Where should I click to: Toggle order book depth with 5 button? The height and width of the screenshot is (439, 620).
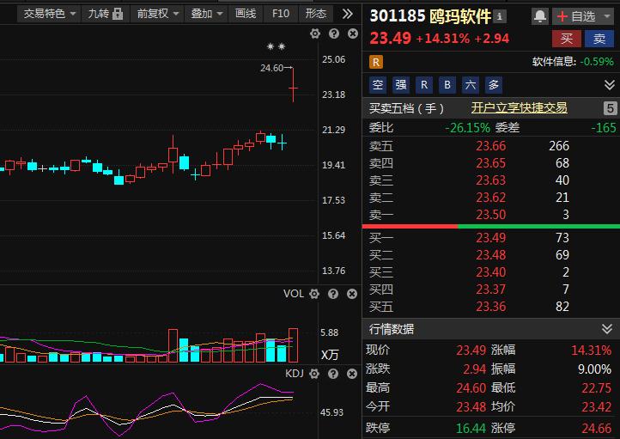click(x=610, y=108)
